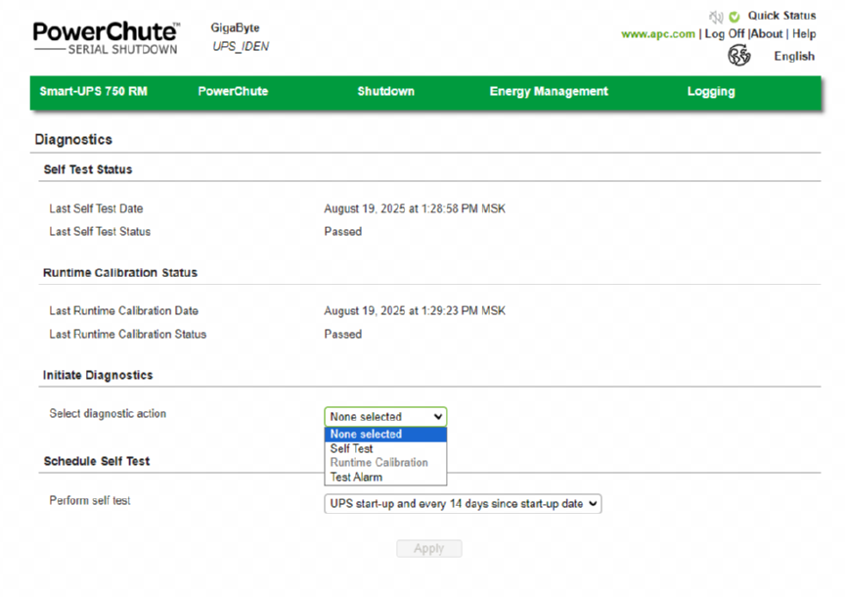Click the Log Off link
This screenshot has height=597, width=845.
coord(725,34)
